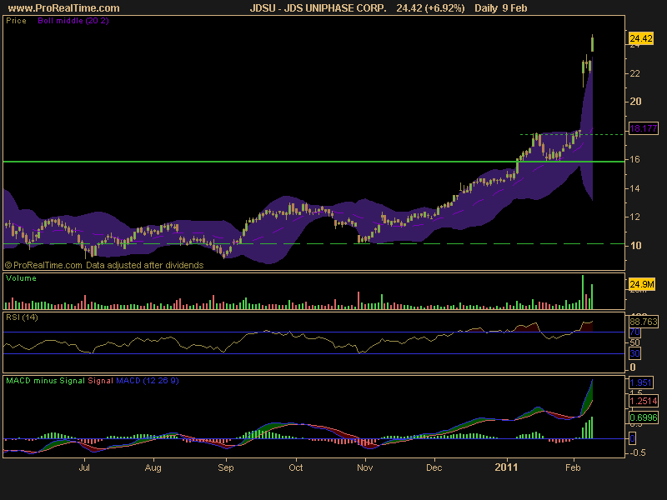The width and height of the screenshot is (667, 500).
Task: Click the 22 price axis label
Action: tap(634, 73)
